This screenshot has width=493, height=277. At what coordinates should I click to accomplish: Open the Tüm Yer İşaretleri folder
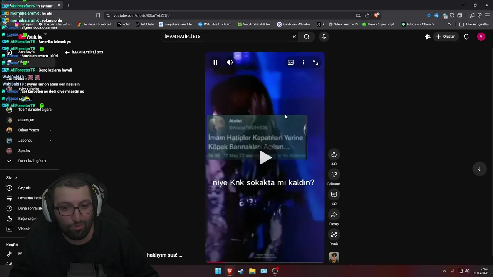pos(475,24)
